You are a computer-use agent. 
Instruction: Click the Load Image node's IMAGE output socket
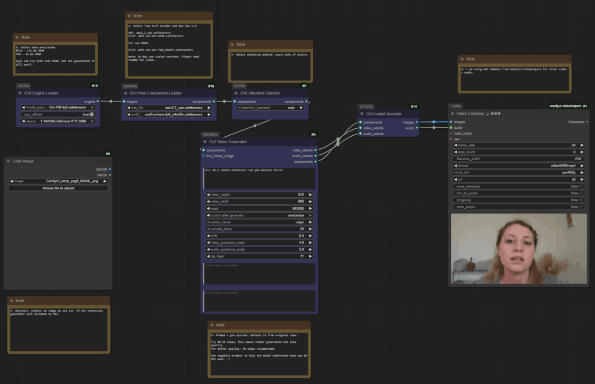pos(110,169)
